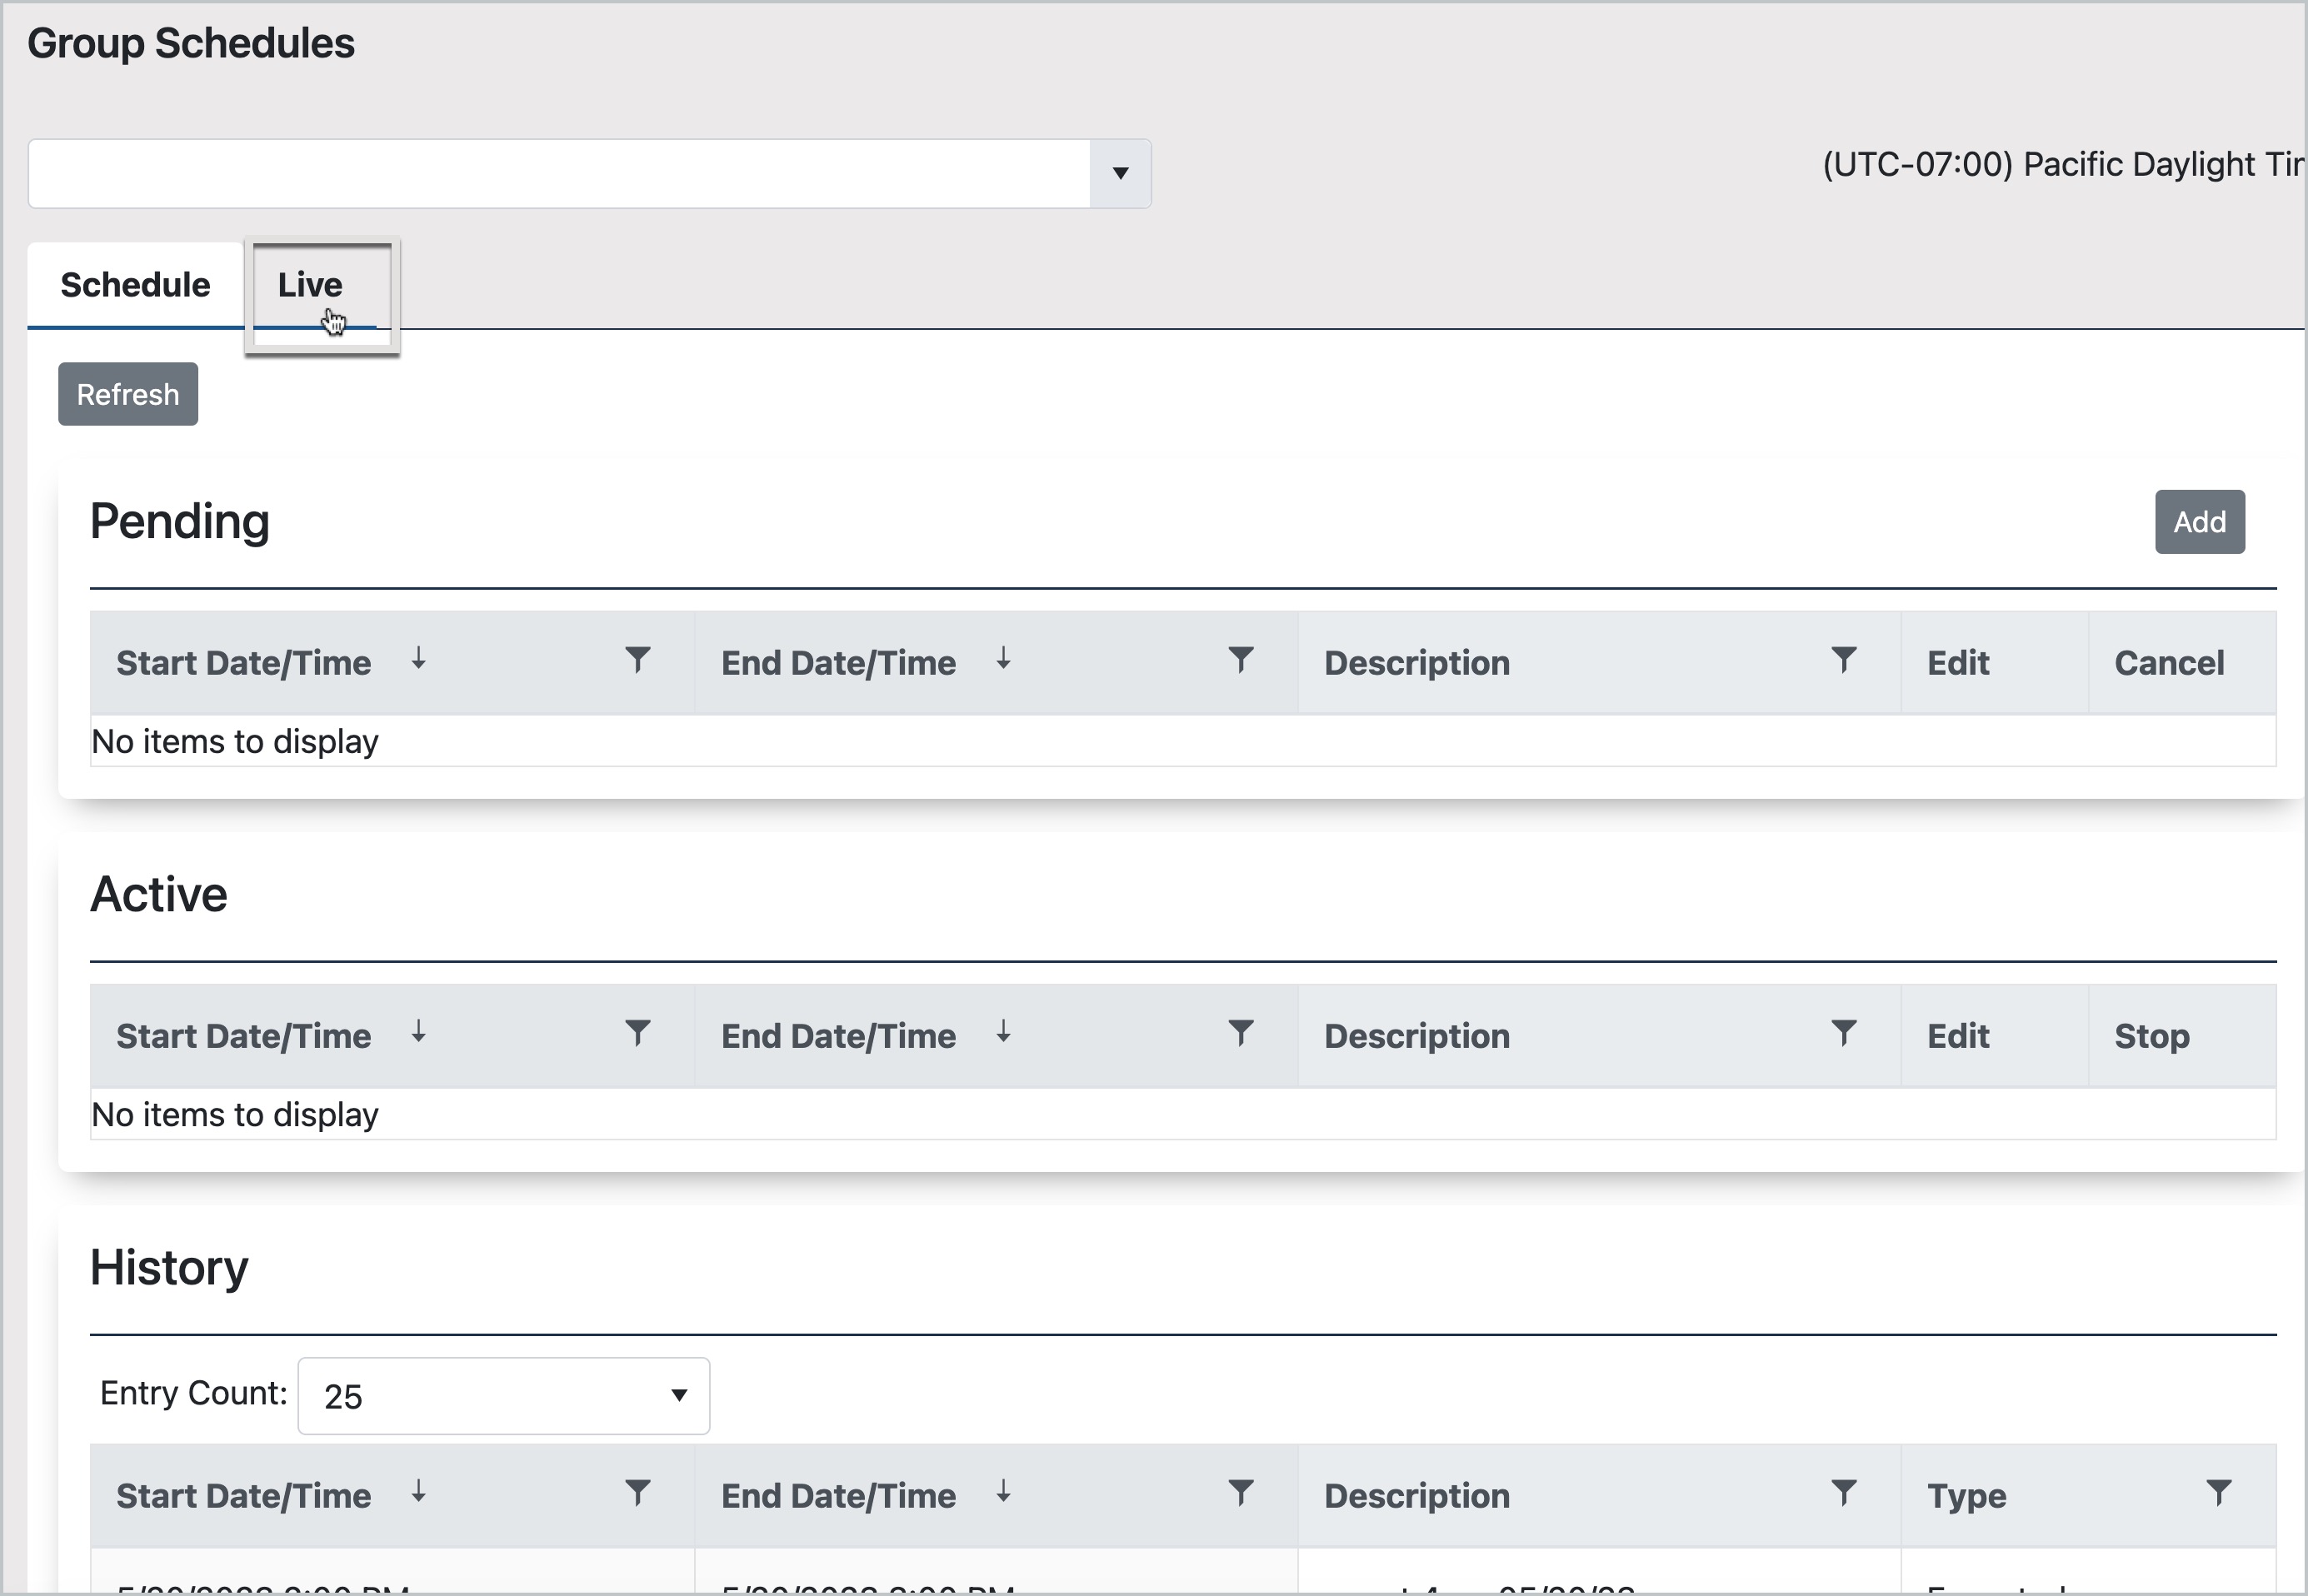
Task: Select the Schedule tab
Action: point(135,285)
